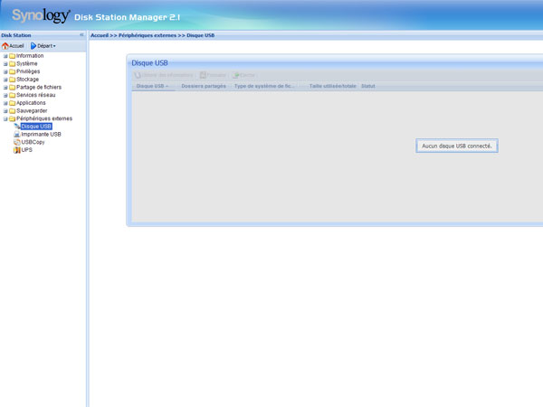Click the Information folder icon
543x407 pixels.
pyautogui.click(x=12, y=56)
